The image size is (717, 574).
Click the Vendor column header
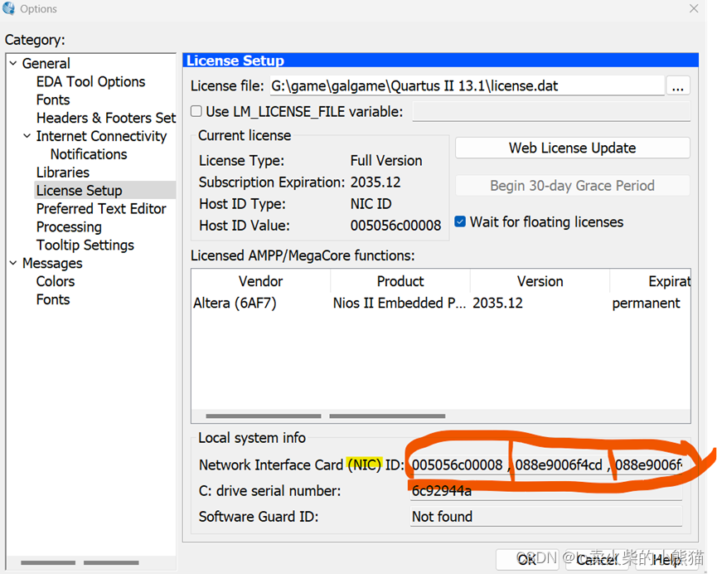click(260, 281)
